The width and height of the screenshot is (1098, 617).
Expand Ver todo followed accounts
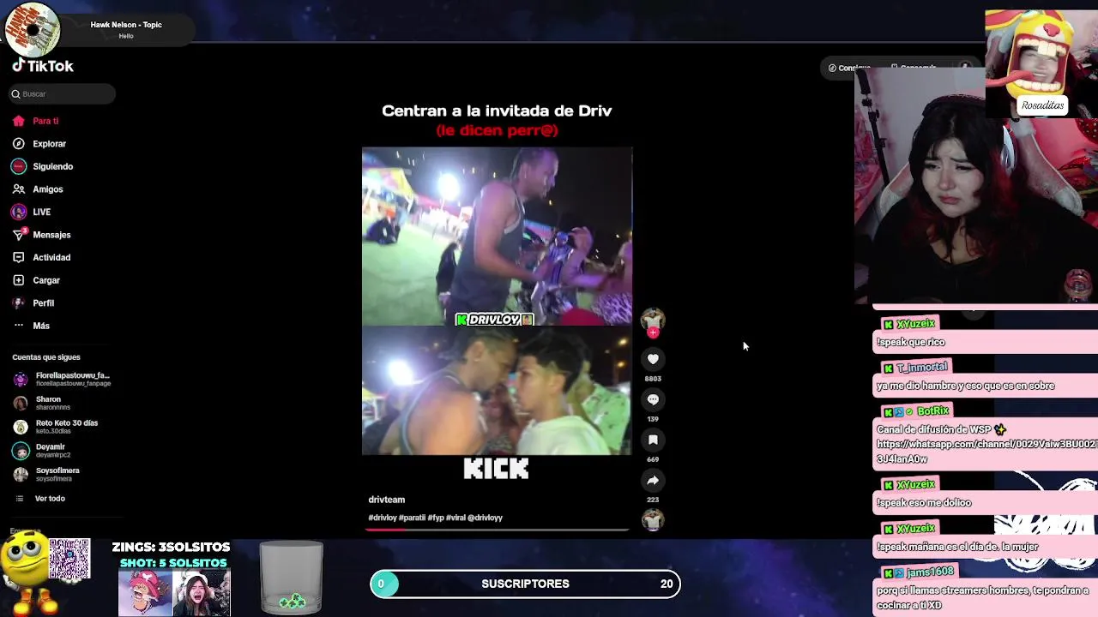tap(50, 498)
